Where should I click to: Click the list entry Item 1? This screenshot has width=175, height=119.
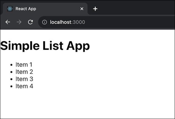click(24, 65)
